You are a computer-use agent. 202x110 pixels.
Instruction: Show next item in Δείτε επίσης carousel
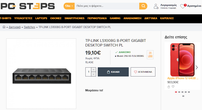tap(196, 67)
